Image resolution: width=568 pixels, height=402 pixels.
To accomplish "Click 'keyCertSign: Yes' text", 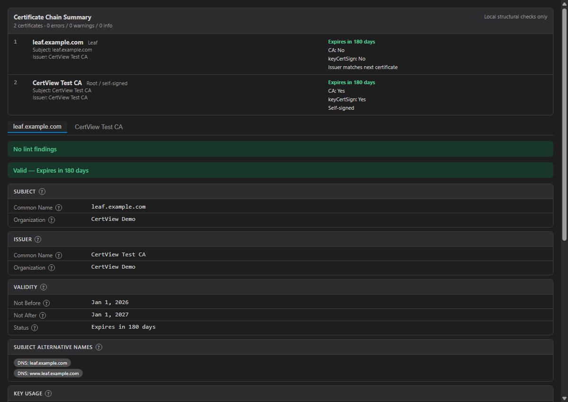I will tap(347, 99).
